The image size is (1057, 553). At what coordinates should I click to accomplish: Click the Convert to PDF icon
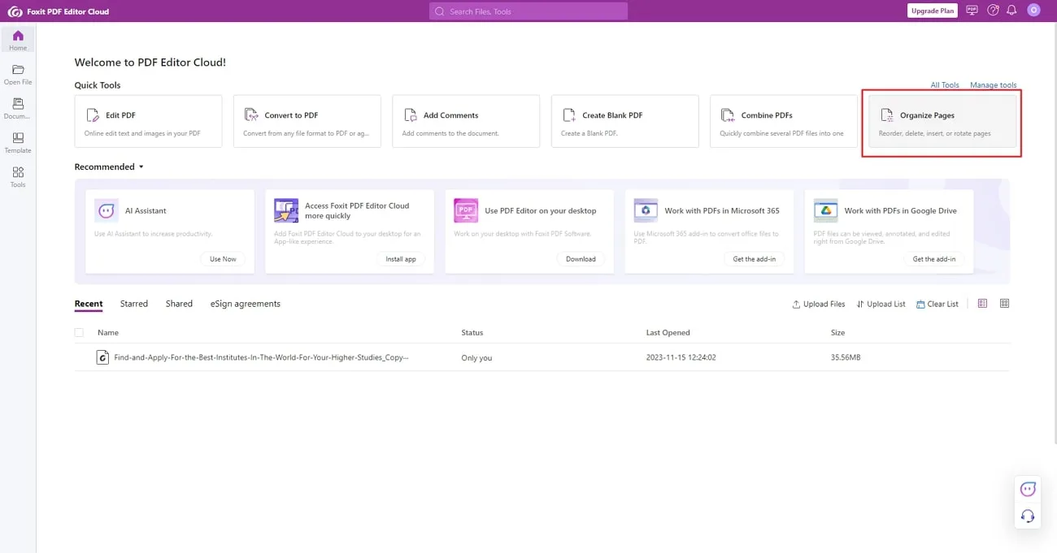[x=252, y=116]
